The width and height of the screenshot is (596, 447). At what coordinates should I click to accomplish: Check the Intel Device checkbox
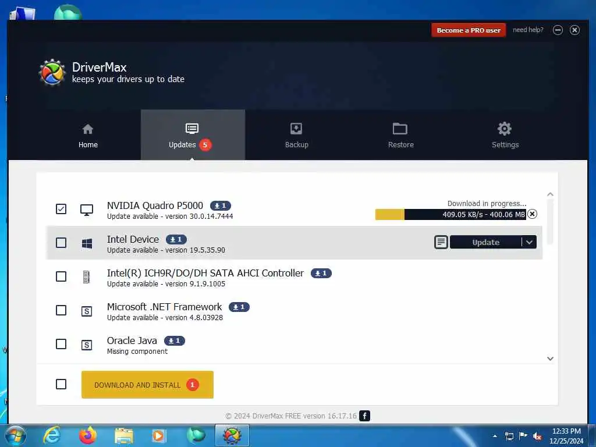pos(61,243)
